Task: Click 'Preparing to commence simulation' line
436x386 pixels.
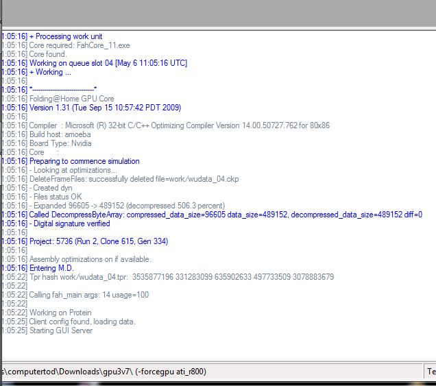Action: (71, 161)
